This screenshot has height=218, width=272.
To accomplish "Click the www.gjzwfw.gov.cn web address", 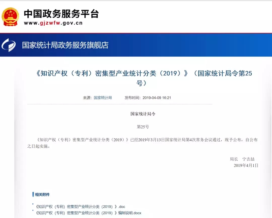I will [x=53, y=23].
